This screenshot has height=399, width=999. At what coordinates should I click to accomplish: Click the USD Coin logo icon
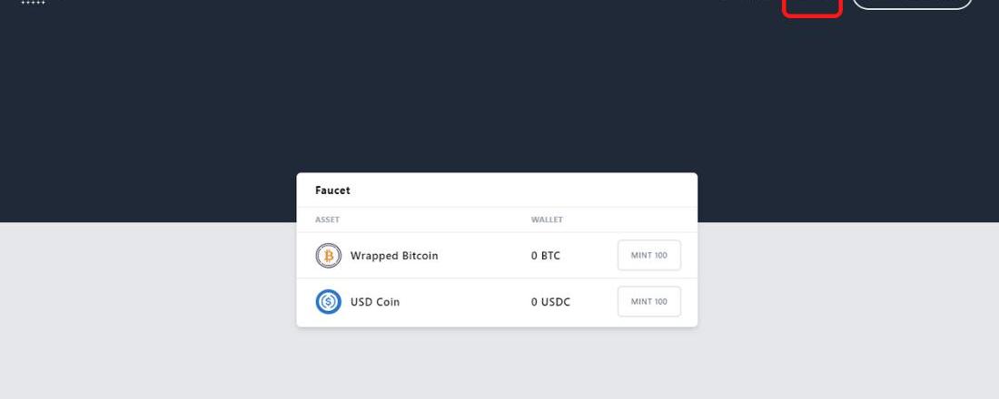(x=328, y=302)
